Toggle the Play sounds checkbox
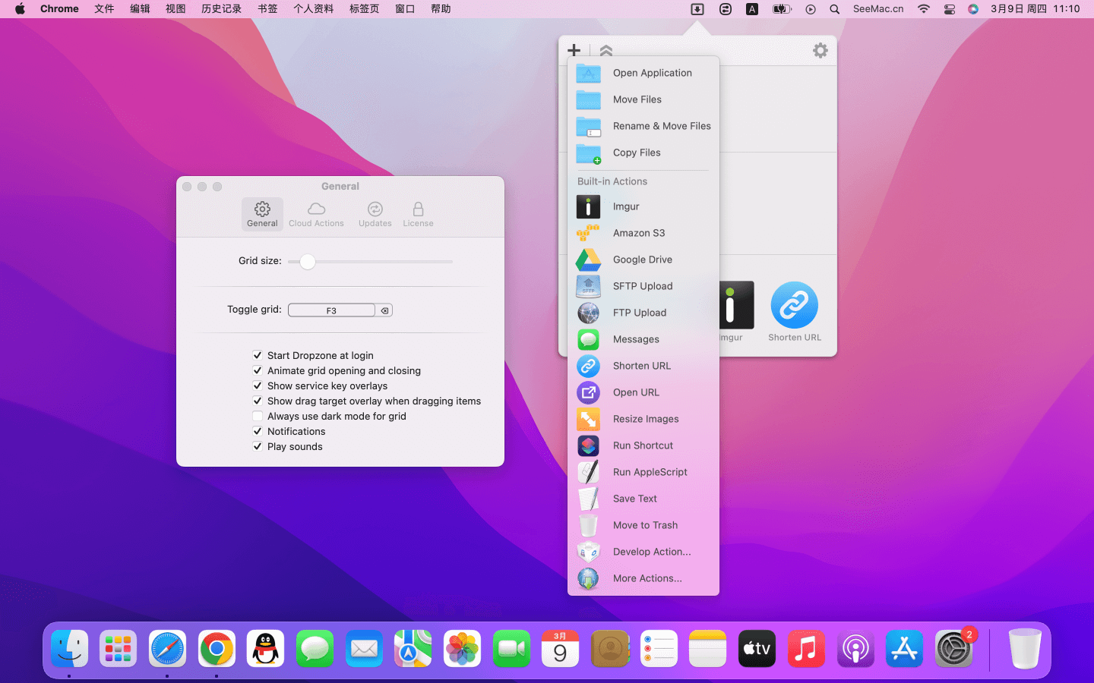Screen dimensions: 1094x683 [x=258, y=446]
